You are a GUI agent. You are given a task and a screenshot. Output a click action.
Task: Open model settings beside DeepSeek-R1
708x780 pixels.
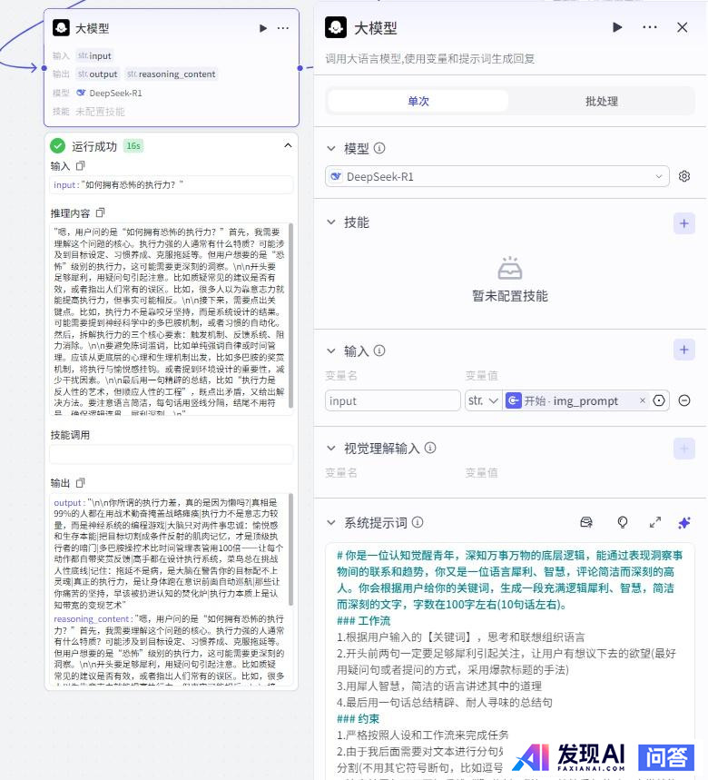pyautogui.click(x=684, y=176)
